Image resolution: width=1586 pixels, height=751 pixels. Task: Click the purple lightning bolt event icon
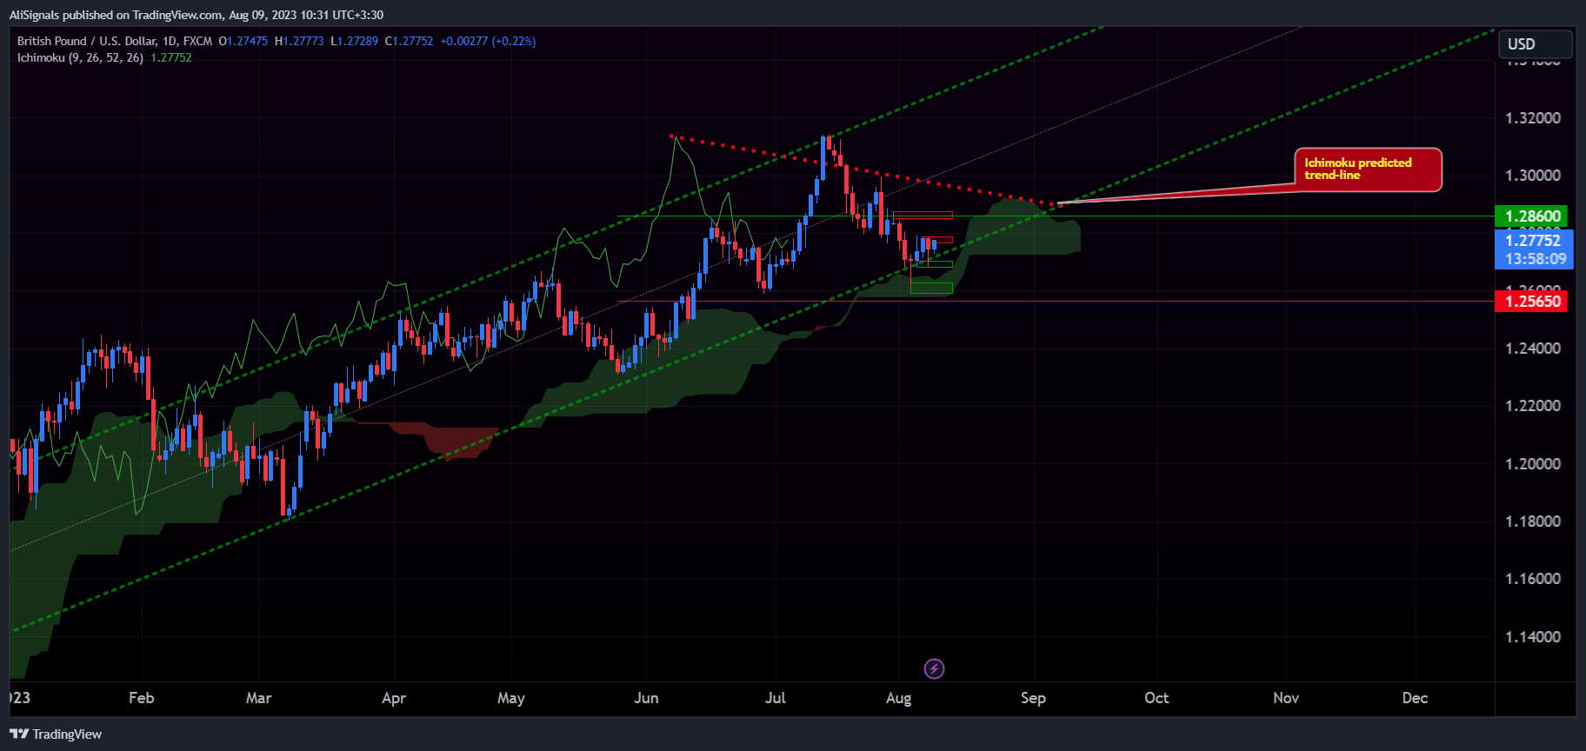[933, 668]
